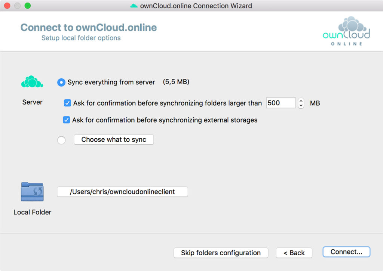383x271 pixels.
Task: Click the small cloud icon in title bar
Action: click(x=134, y=6)
